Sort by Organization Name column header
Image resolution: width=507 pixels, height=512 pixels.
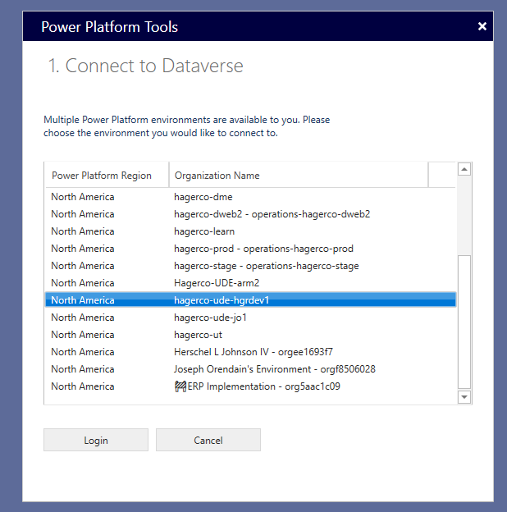point(299,176)
